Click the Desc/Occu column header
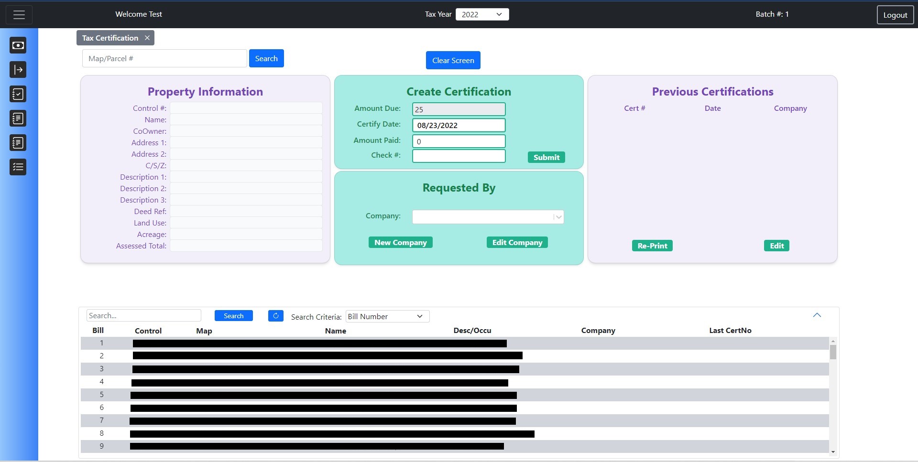The height and width of the screenshot is (462, 918). tap(472, 330)
